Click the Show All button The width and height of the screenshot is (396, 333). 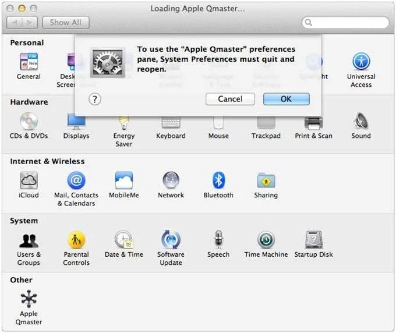pyautogui.click(x=66, y=23)
